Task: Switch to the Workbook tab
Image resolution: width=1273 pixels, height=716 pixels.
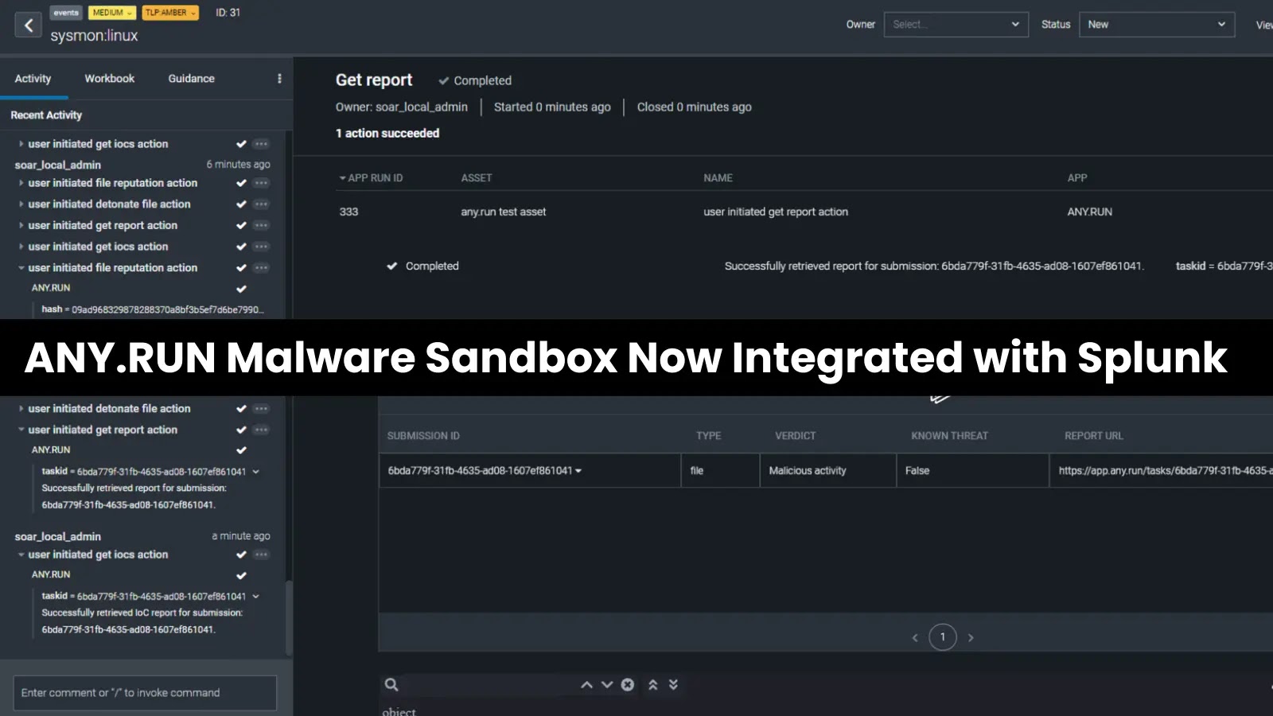Action: tap(109, 78)
